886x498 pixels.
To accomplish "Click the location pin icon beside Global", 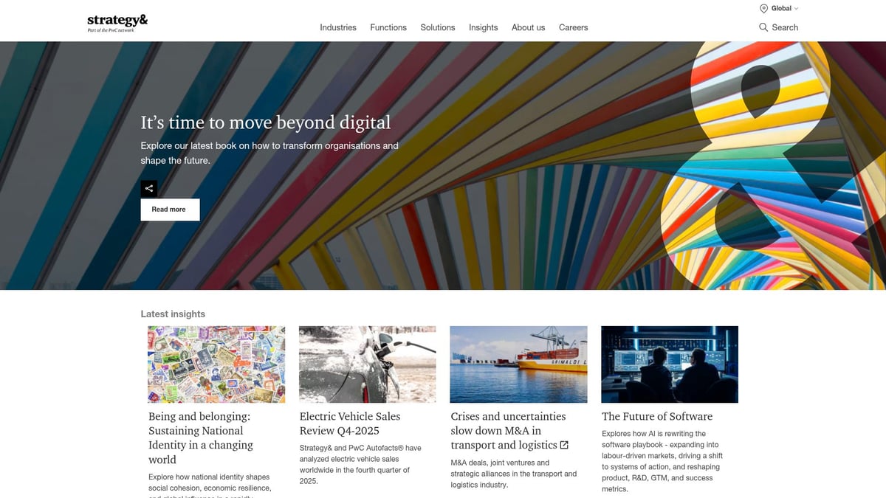I will click(x=763, y=9).
